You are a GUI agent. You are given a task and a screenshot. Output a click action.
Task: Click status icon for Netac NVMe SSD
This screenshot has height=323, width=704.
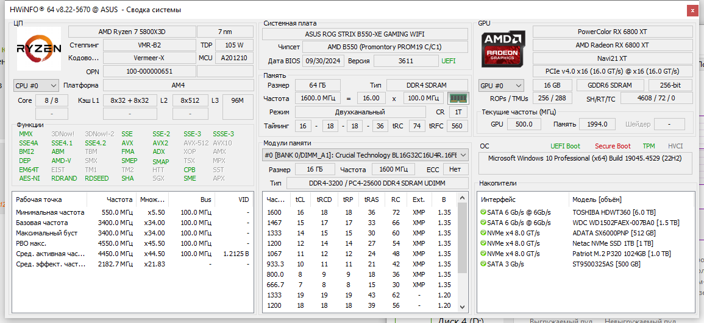click(x=483, y=243)
